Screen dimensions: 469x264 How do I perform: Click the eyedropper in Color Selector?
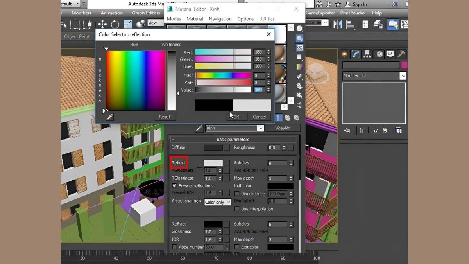[x=110, y=117]
